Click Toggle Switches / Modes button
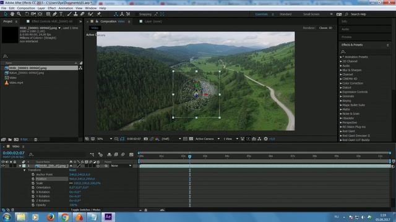 coord(85,210)
